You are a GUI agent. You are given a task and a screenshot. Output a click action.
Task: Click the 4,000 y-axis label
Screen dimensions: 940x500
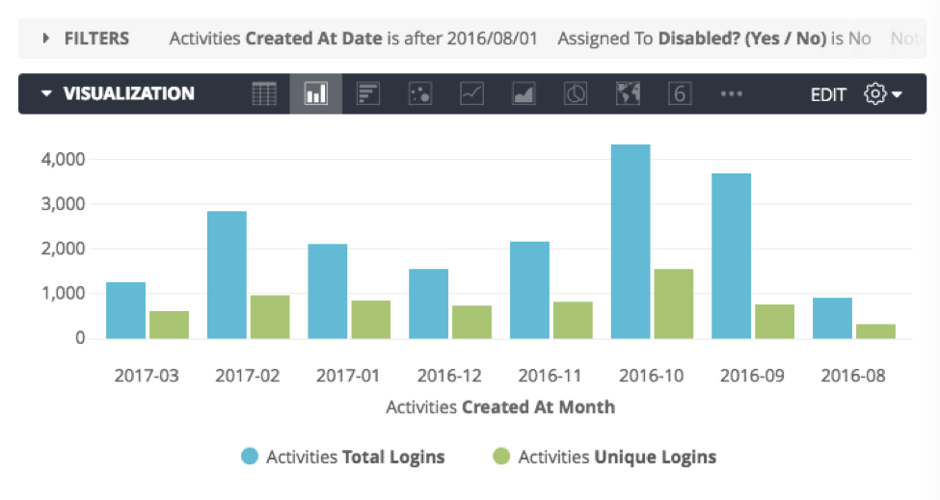pyautogui.click(x=63, y=159)
